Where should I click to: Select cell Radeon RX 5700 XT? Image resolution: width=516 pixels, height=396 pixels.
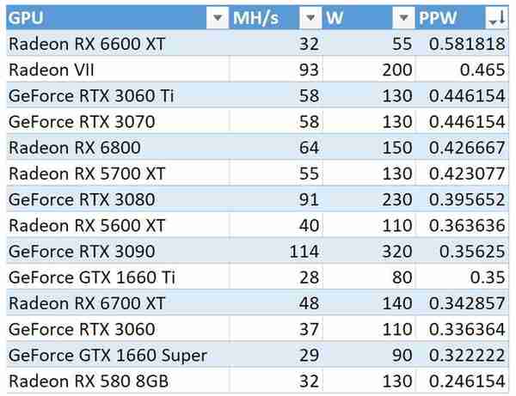coord(118,174)
